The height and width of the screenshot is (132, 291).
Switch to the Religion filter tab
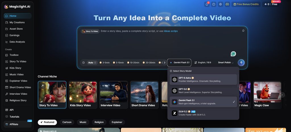click(x=99, y=122)
